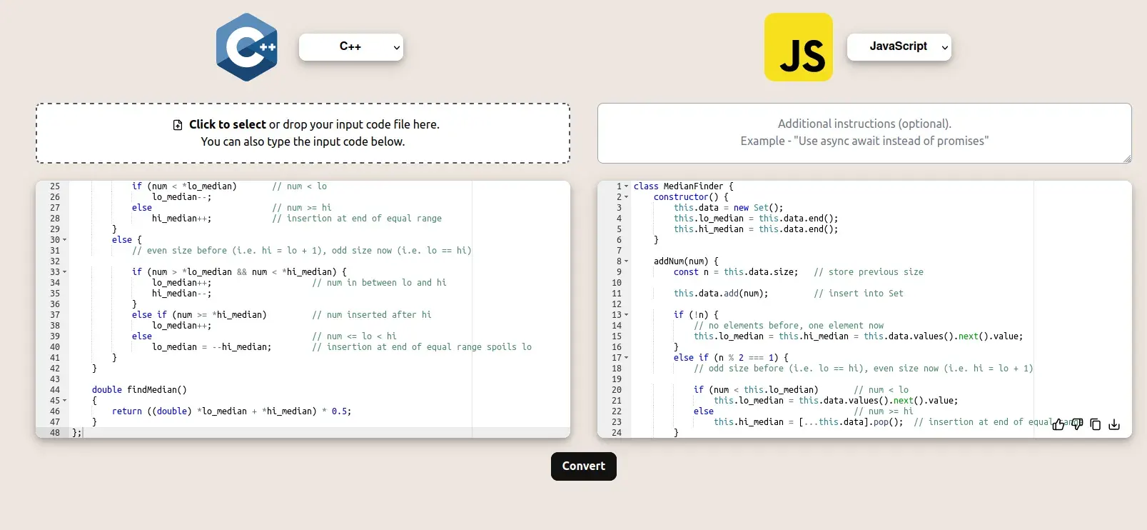Click the resize handle of instructions box
The width and height of the screenshot is (1147, 530).
(1127, 159)
